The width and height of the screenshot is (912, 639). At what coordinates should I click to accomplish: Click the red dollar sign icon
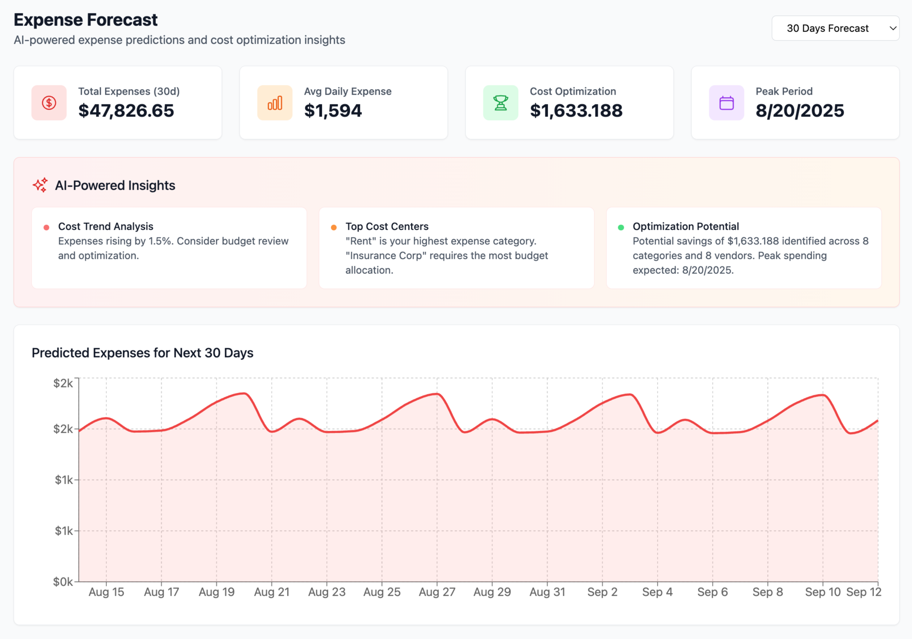(x=49, y=103)
